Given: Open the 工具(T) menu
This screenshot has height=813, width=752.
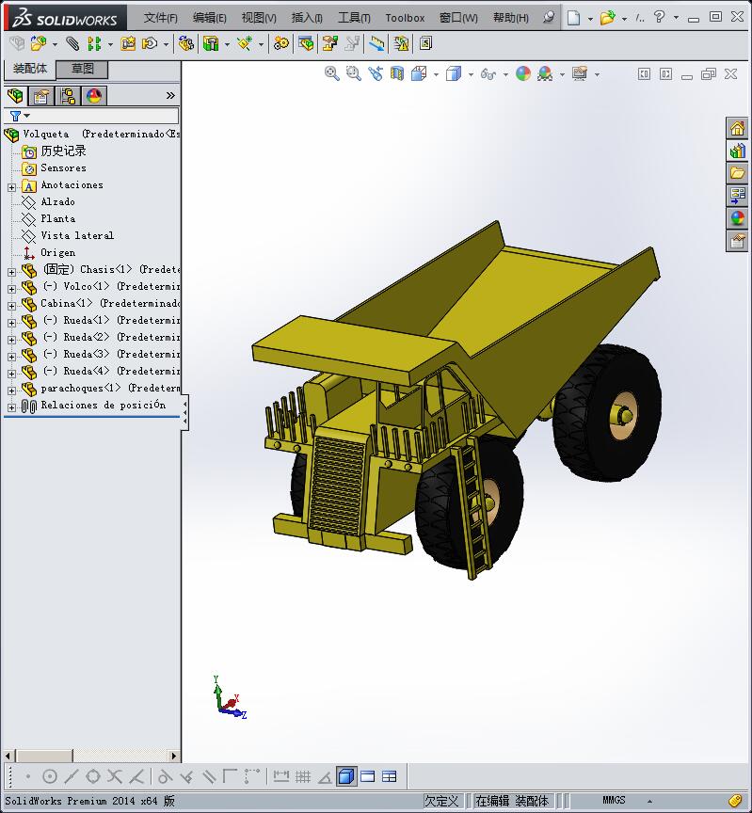Looking at the screenshot, I should 354,18.
